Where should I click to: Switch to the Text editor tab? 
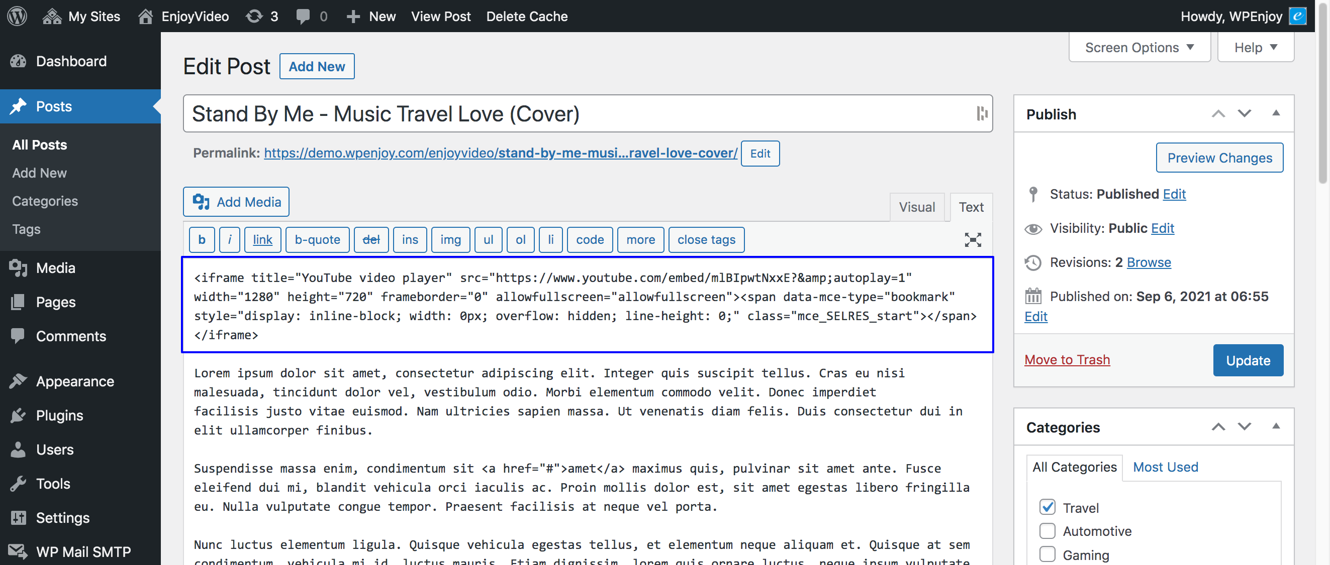tap(971, 207)
